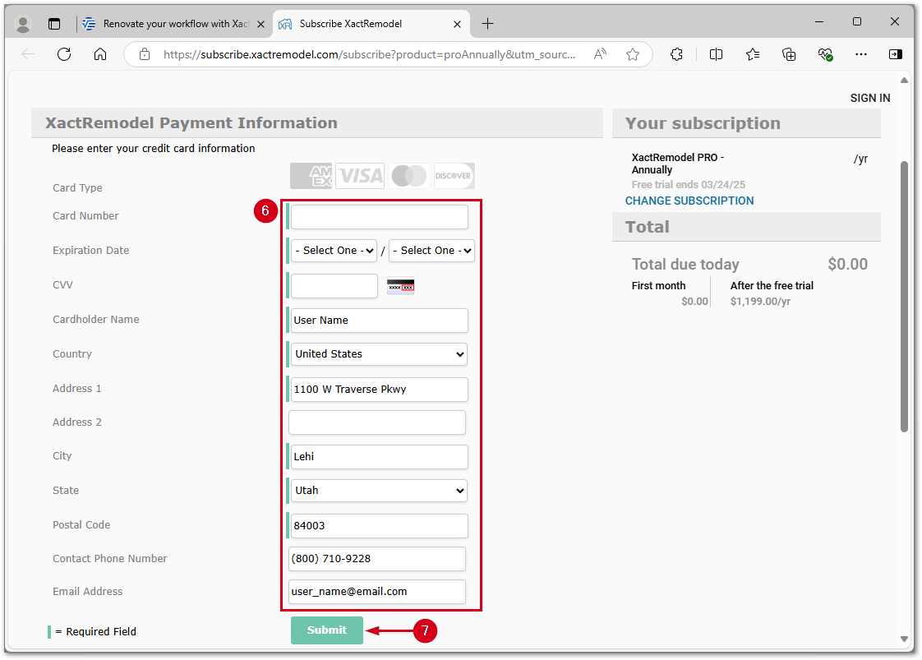Click the XactRemodel PRO - Annually text
The height and width of the screenshot is (660, 922).
click(x=677, y=164)
